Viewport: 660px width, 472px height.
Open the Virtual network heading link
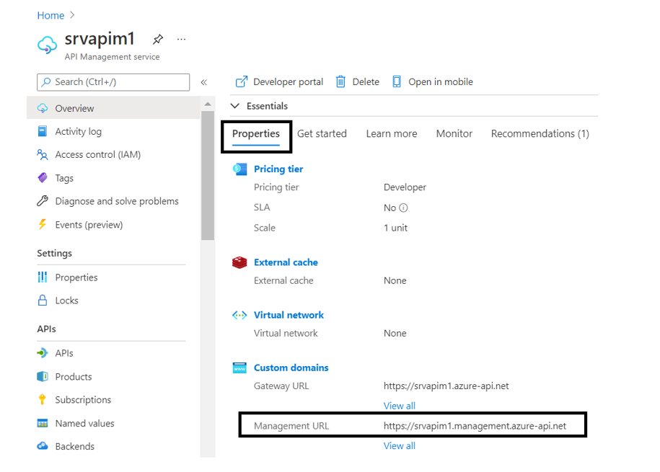pos(289,315)
